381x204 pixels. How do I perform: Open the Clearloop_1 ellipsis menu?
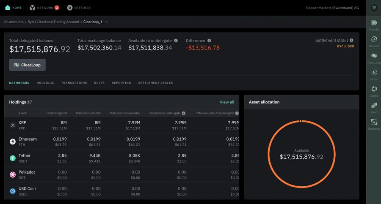[x=107, y=22]
